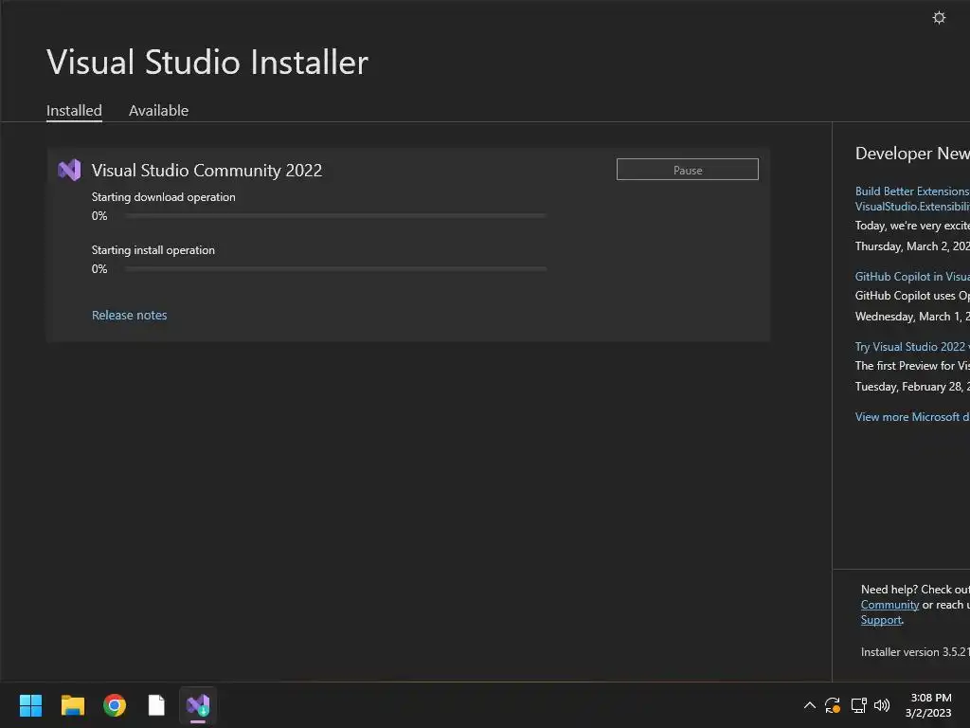The height and width of the screenshot is (728, 970).
Task: Click the Starting download operation text
Action: (163, 197)
